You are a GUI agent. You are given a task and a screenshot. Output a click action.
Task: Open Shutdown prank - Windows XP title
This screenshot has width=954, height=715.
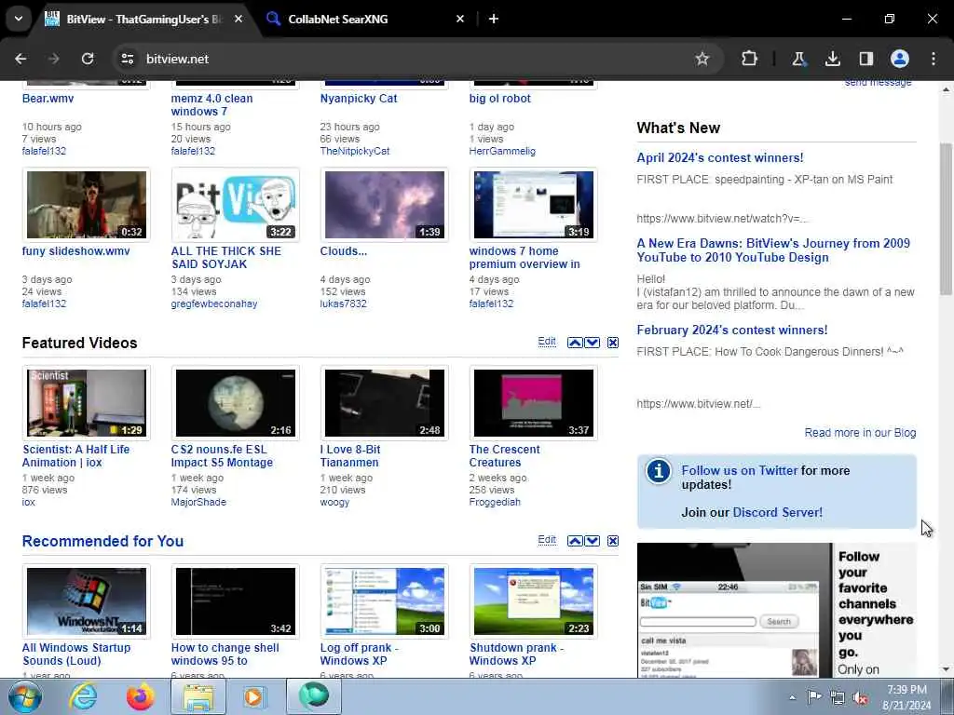click(516, 654)
